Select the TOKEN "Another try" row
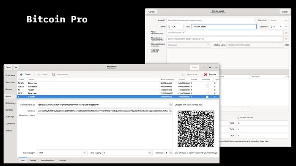The width and height of the screenshot is (296, 166). coord(118,87)
